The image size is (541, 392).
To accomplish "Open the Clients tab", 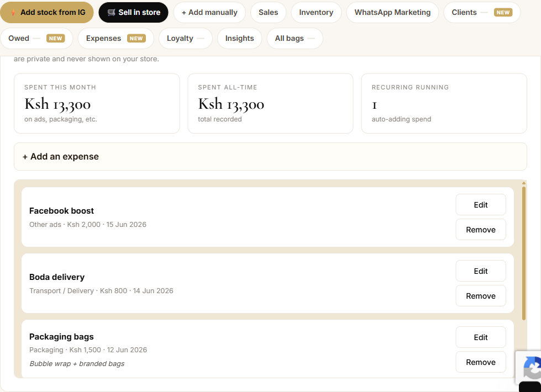I will pyautogui.click(x=482, y=12).
